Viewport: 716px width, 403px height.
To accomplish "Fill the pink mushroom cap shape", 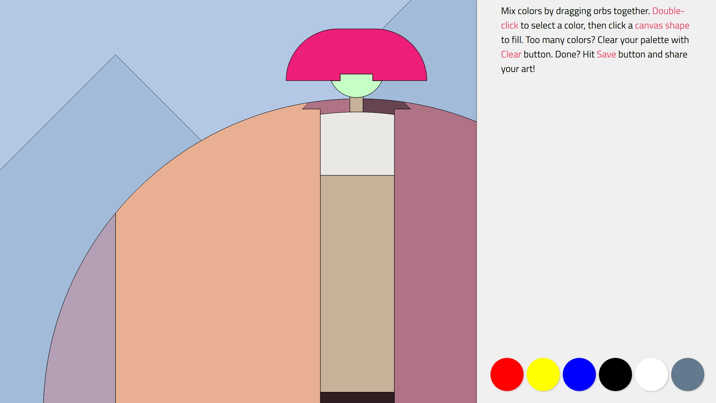I will pos(356,52).
